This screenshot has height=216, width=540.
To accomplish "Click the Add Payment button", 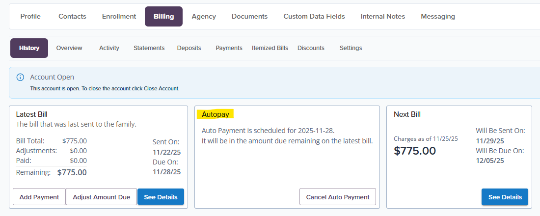I will click(39, 197).
